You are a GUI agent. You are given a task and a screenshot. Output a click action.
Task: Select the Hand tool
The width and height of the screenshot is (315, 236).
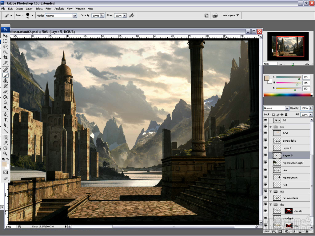click(6, 148)
